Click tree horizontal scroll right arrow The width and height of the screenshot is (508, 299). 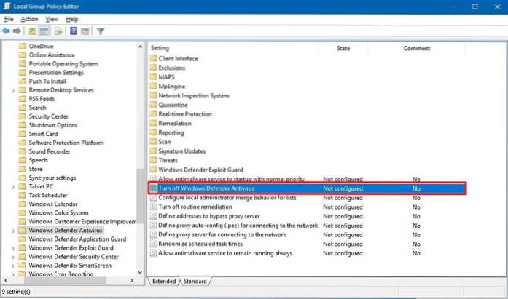coord(131,281)
